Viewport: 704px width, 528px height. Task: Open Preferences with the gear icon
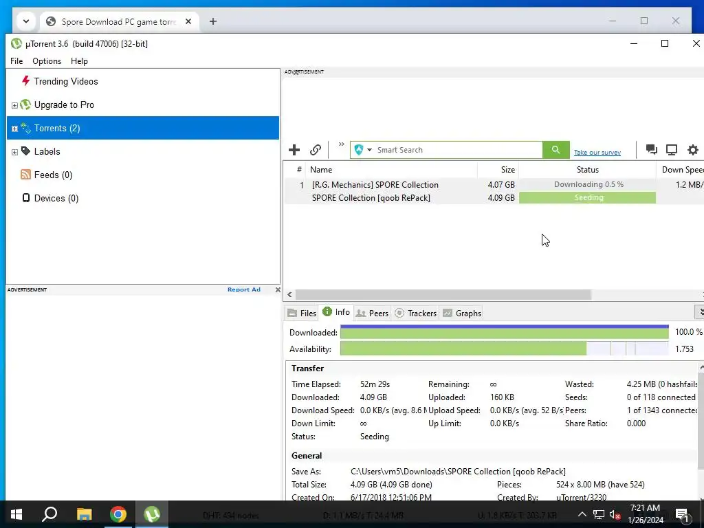click(x=693, y=149)
